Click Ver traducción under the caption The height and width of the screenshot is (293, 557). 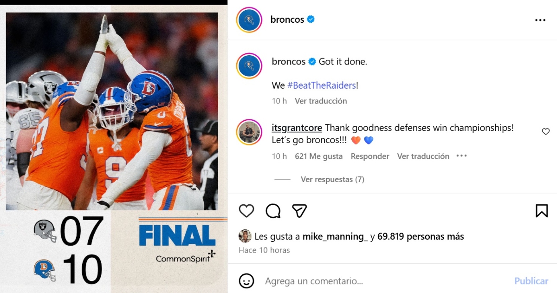pyautogui.click(x=321, y=101)
